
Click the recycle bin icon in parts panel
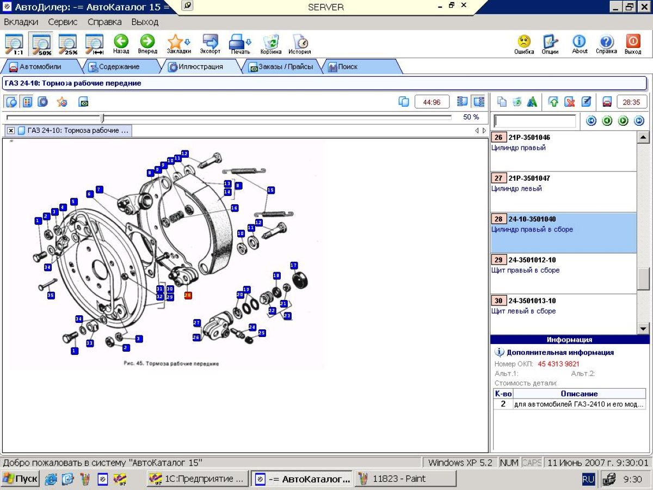click(517, 102)
